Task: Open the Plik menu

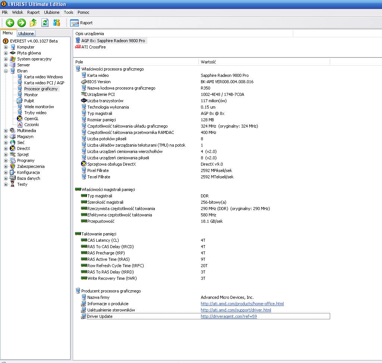Action: click(5, 12)
